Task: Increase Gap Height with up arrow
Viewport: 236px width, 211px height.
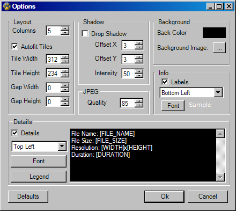Action: pos(65,99)
